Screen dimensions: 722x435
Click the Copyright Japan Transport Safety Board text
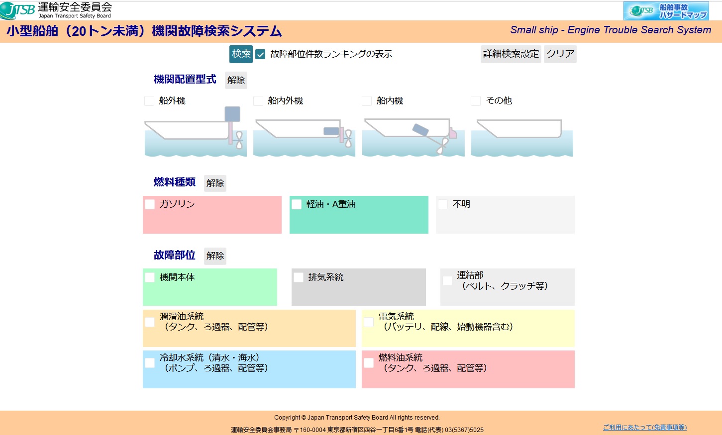[x=357, y=418]
